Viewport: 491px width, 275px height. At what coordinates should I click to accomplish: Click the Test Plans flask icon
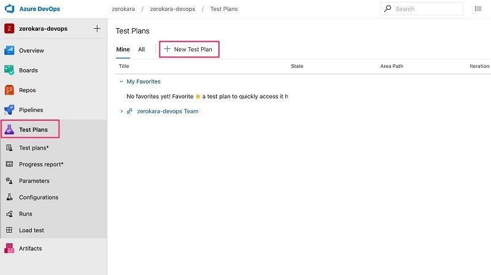[x=9, y=129]
